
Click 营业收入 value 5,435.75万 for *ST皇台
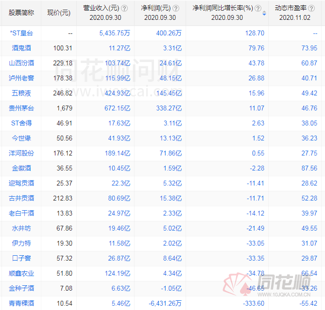coord(115,33)
